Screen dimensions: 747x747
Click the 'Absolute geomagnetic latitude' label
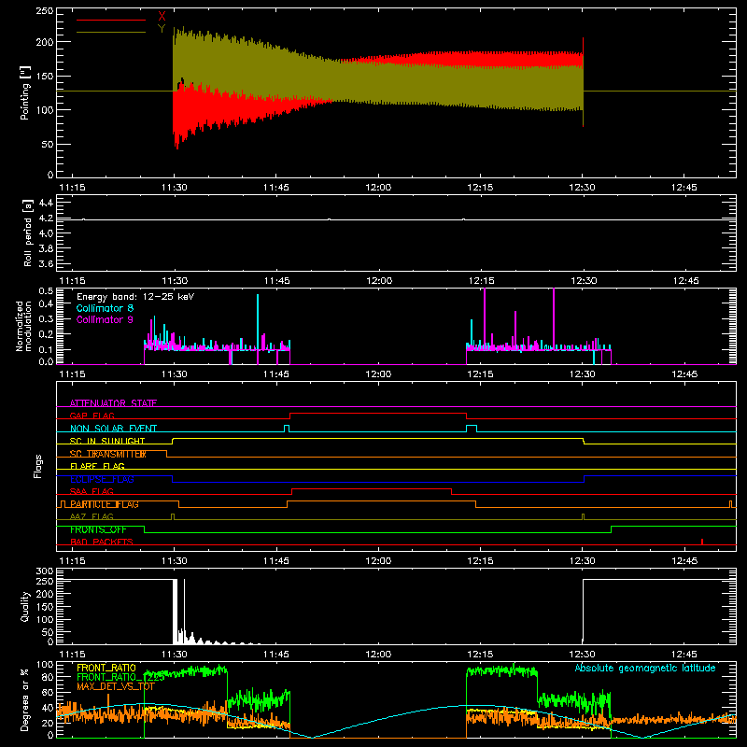point(645,668)
